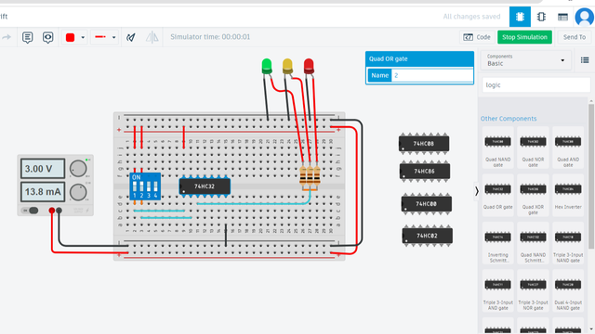
Task: Click the Simulator time readout
Action: [210, 37]
